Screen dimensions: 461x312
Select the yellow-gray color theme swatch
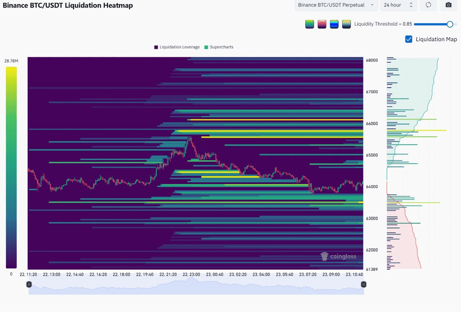pos(346,24)
